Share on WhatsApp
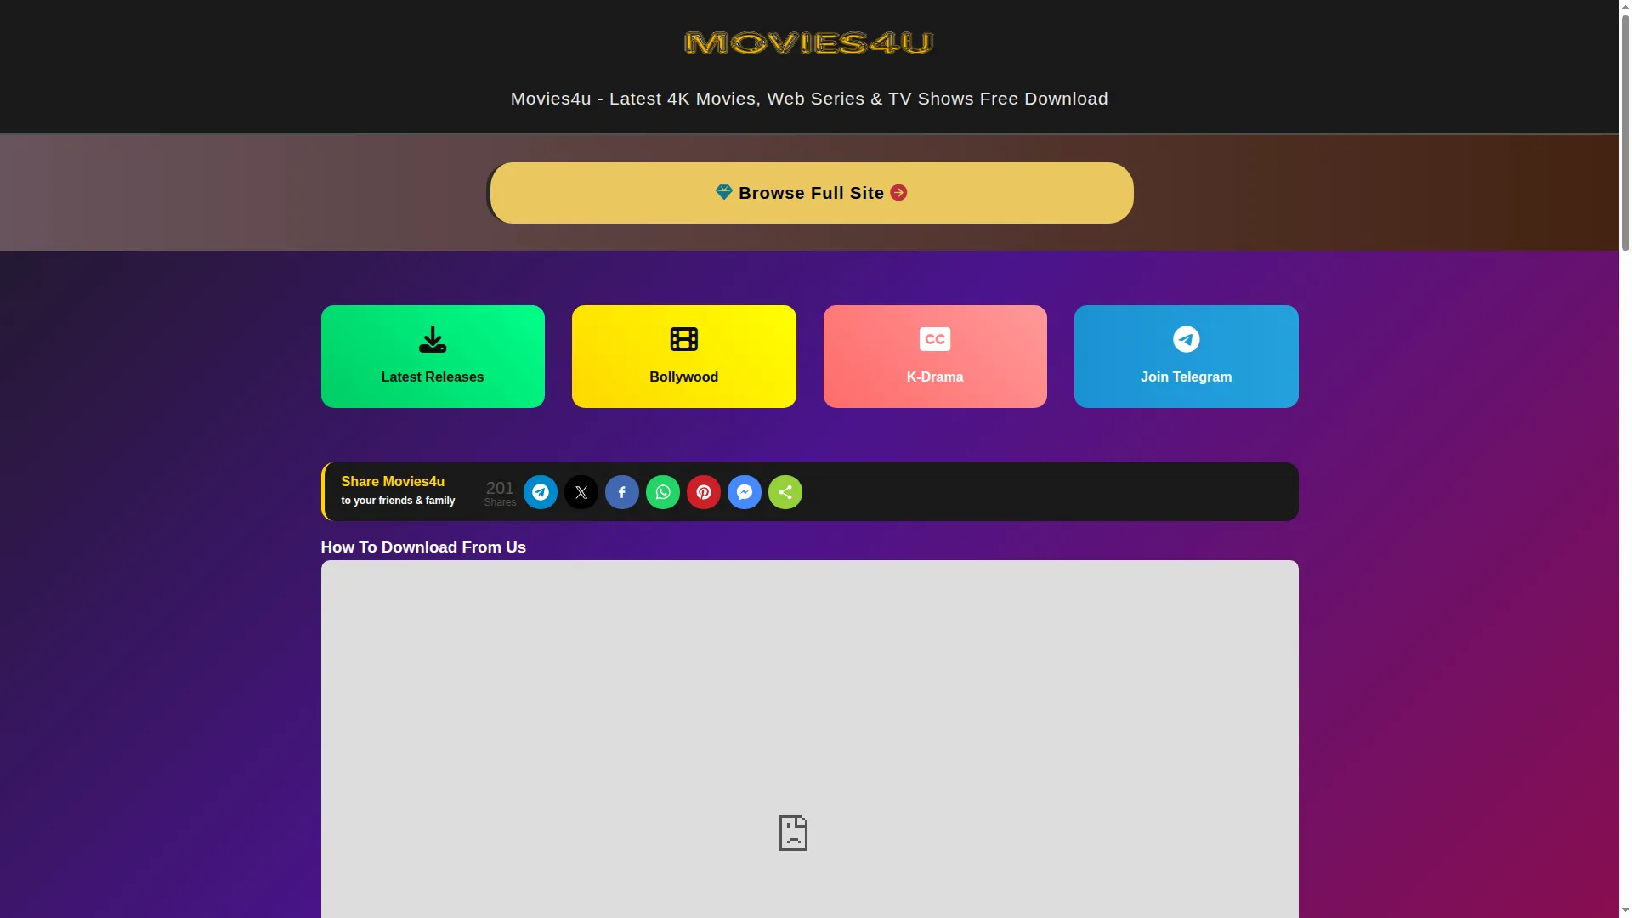This screenshot has height=918, width=1632. pos(663,492)
